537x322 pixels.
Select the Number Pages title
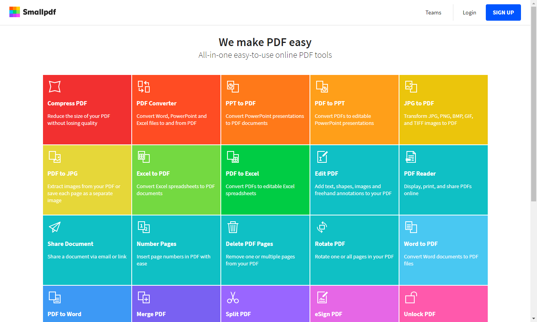(x=156, y=244)
